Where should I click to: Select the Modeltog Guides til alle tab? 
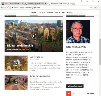(59, 4)
